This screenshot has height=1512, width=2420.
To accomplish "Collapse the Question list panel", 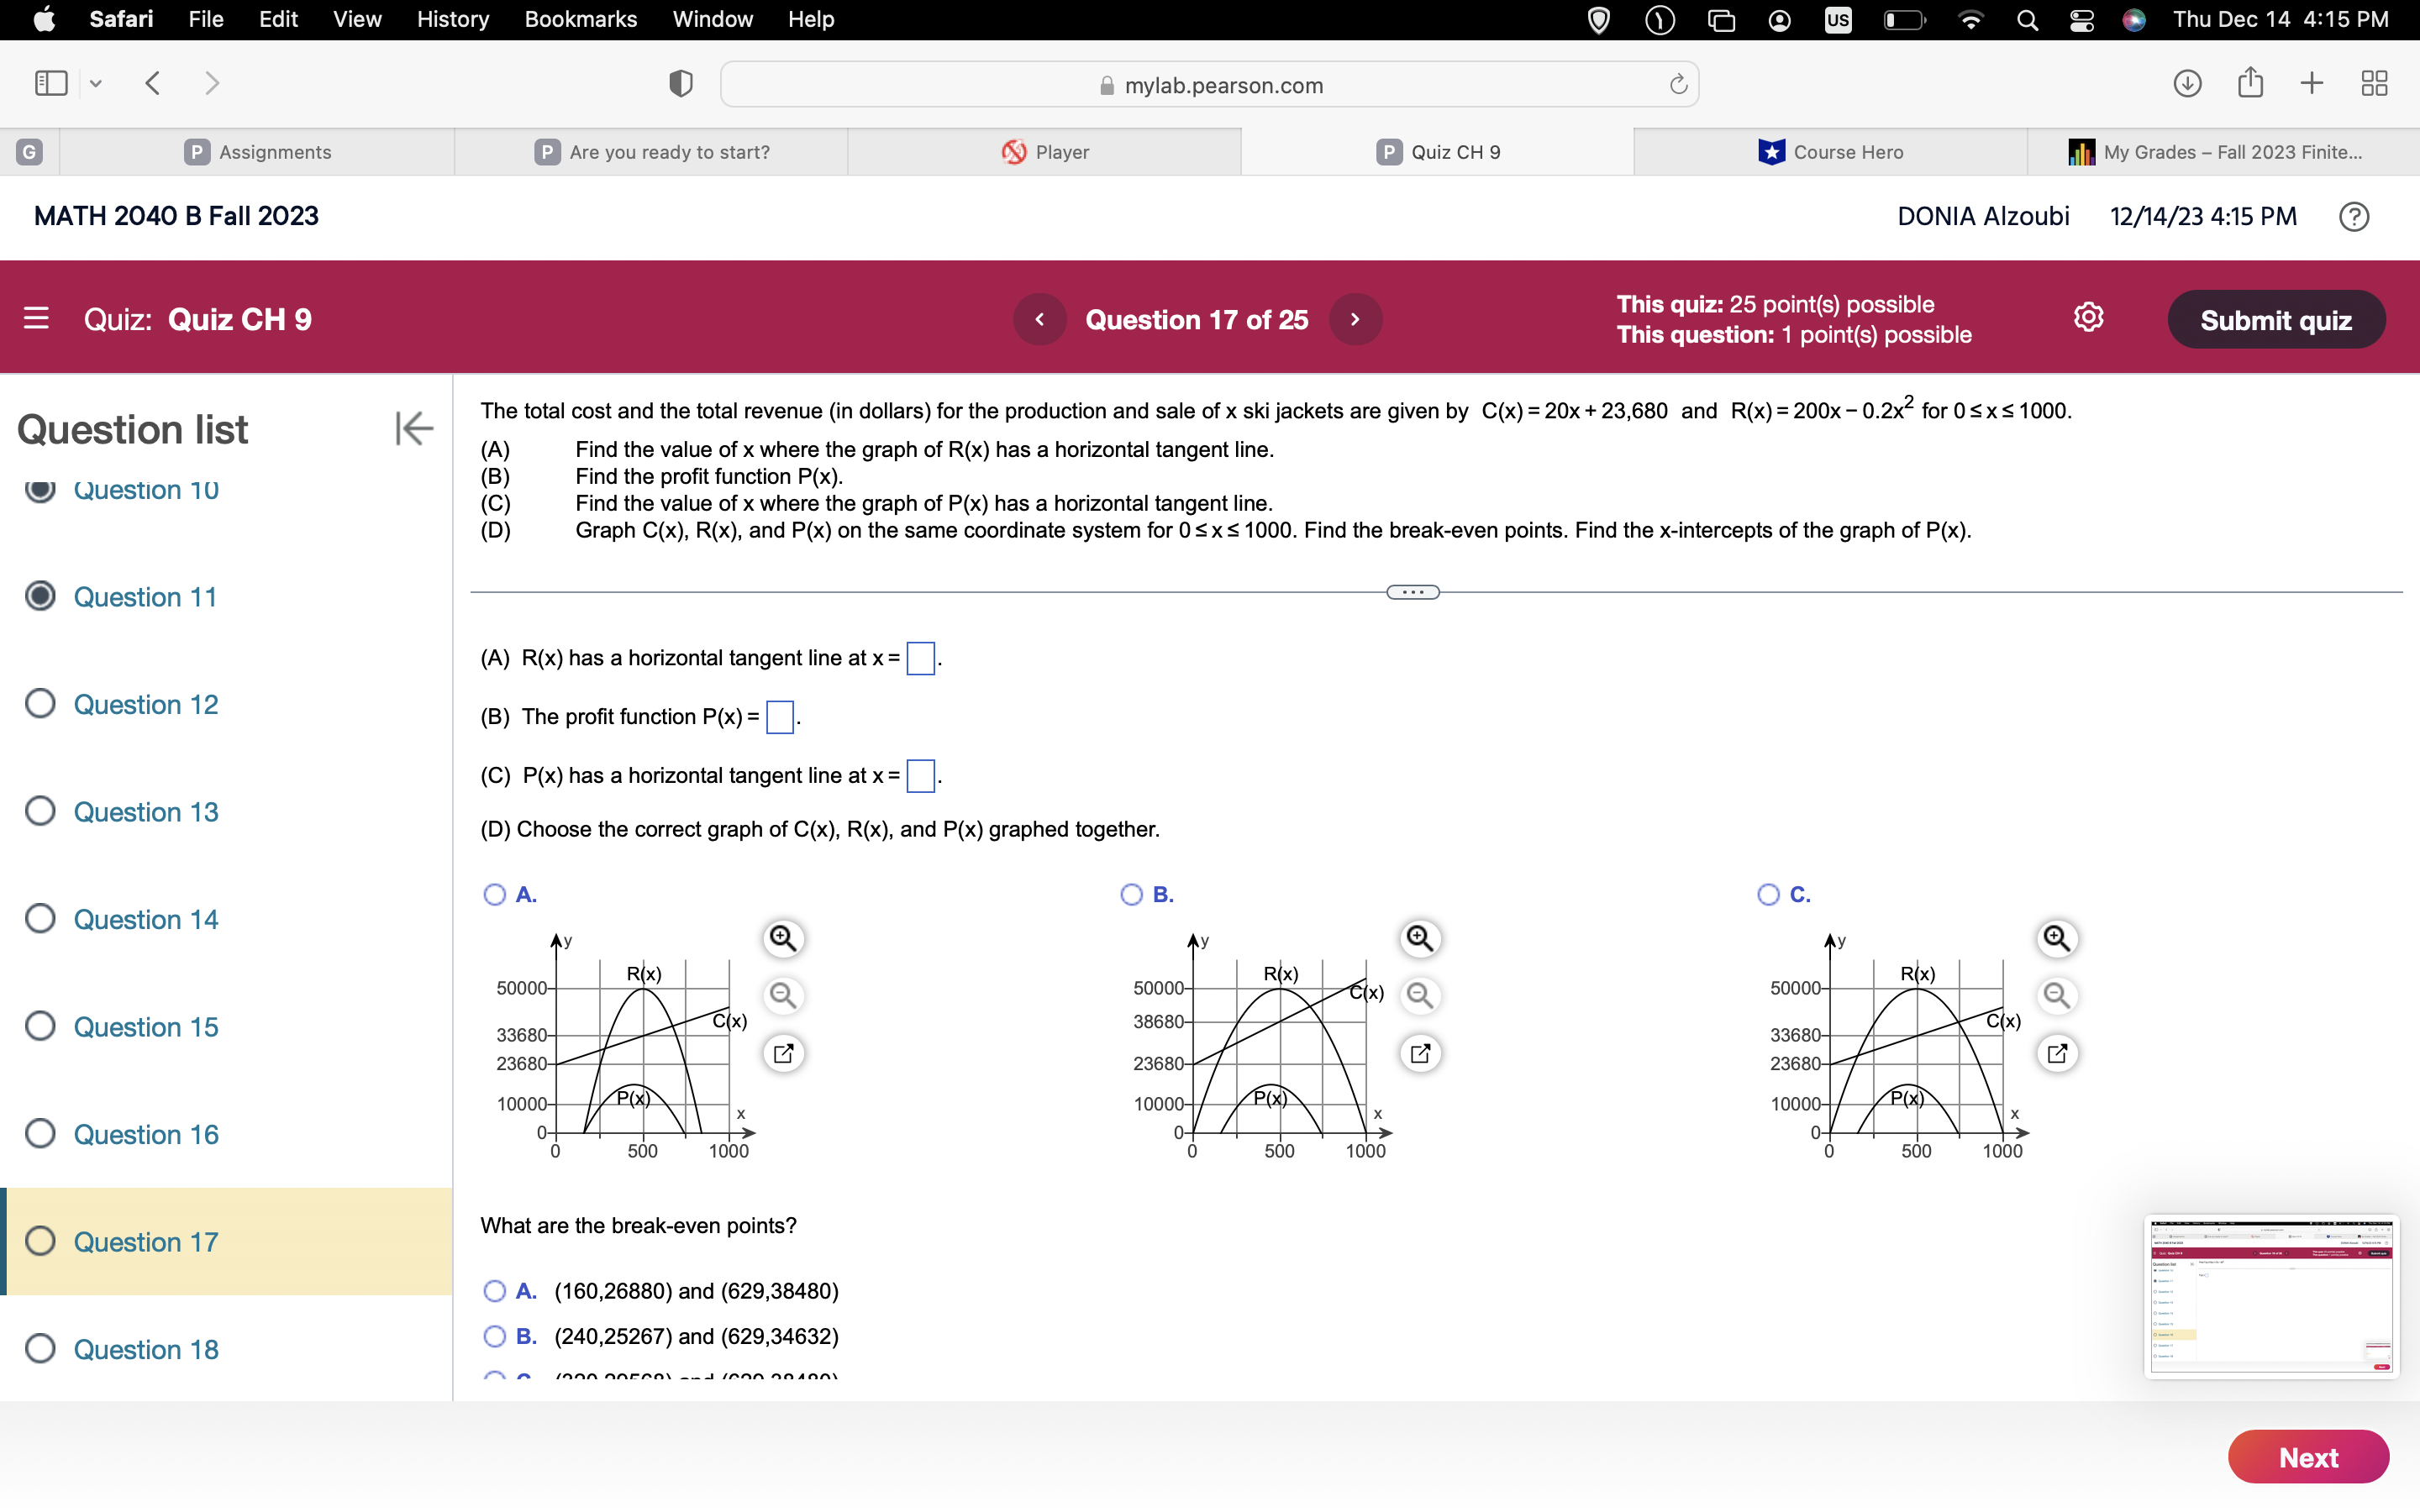I will pos(414,428).
